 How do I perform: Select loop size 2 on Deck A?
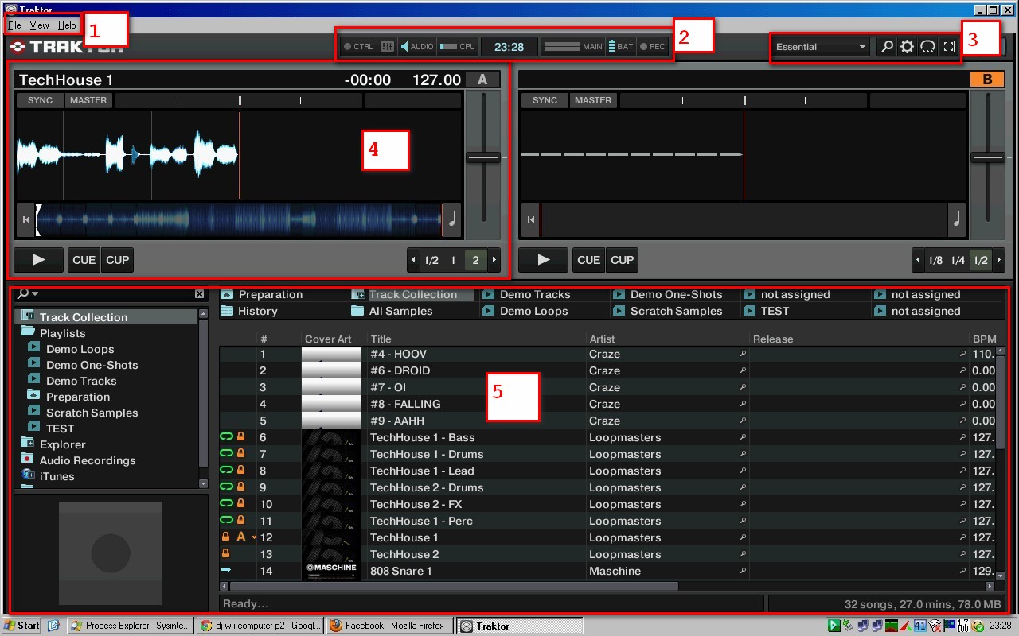pyautogui.click(x=476, y=260)
